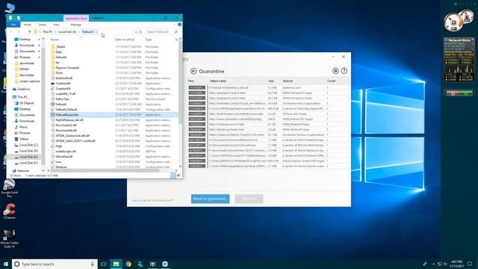Sort quarantine list by Reason column

[x=288, y=81]
